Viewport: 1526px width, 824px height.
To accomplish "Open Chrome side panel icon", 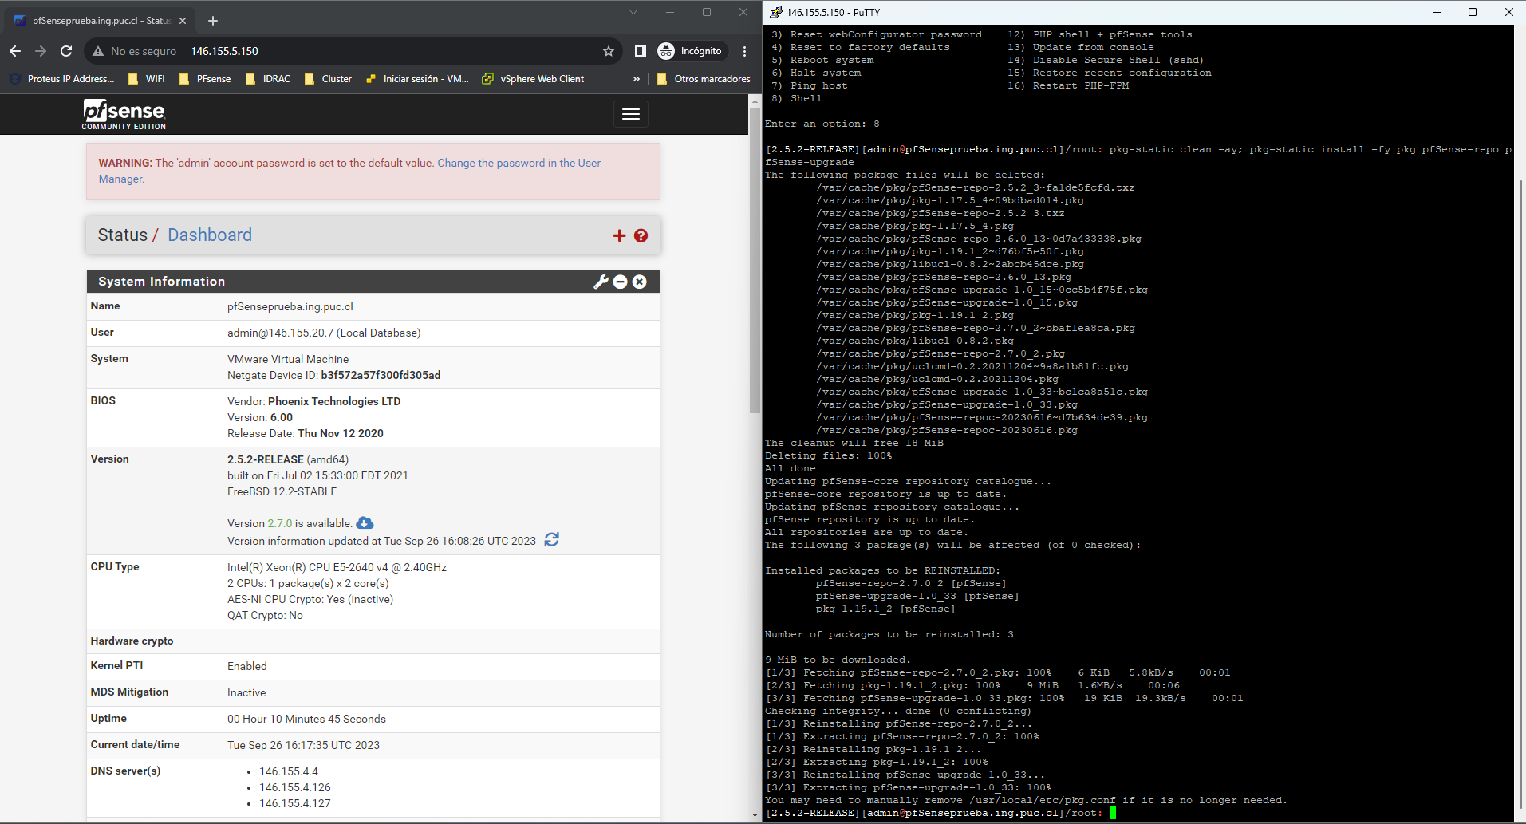I will pos(640,51).
